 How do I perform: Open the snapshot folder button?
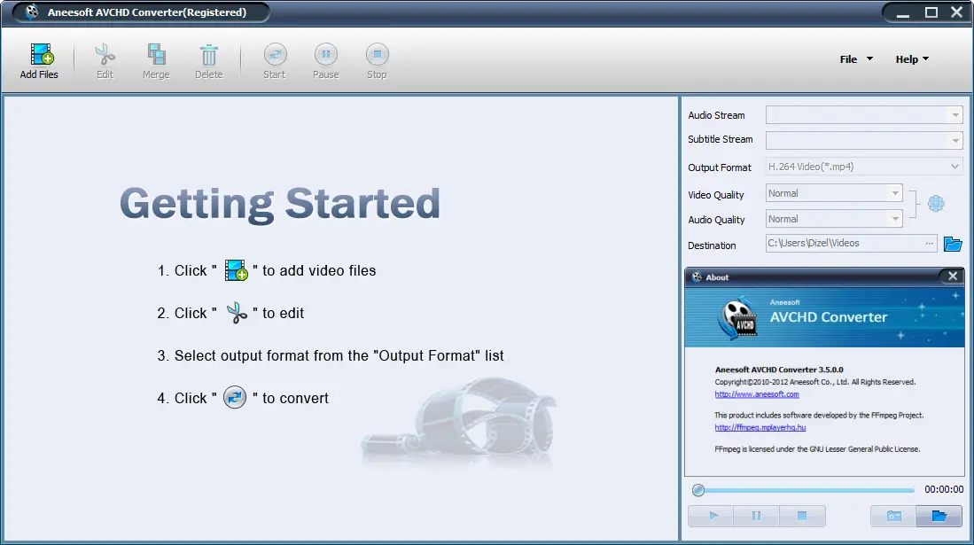point(939,516)
